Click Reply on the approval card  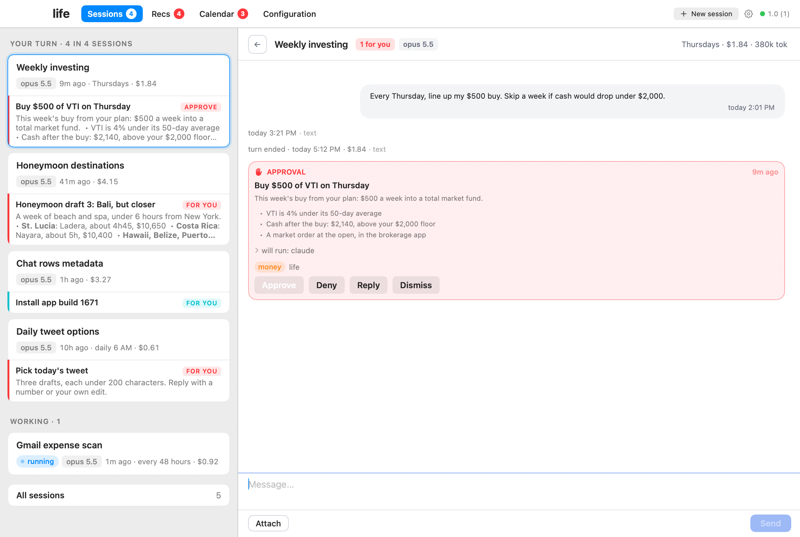(x=368, y=285)
